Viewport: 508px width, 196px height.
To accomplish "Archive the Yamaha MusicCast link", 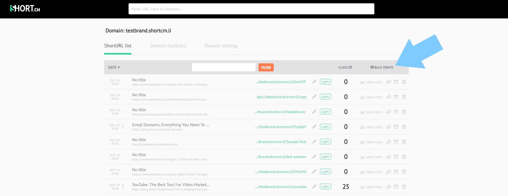I will click(396, 97).
